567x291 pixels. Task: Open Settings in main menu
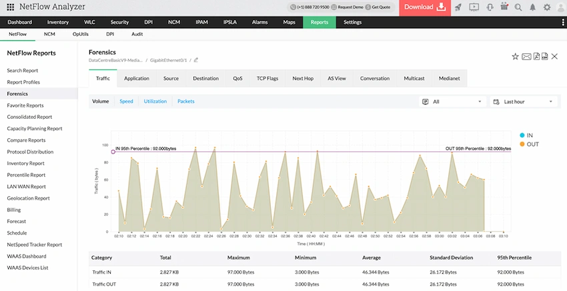pos(353,22)
